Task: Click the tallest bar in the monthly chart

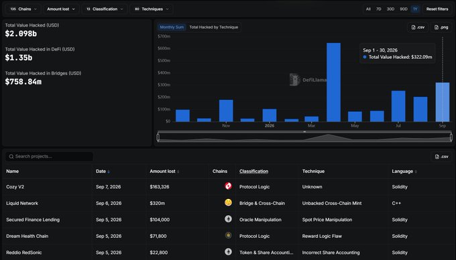Action: tap(333, 82)
